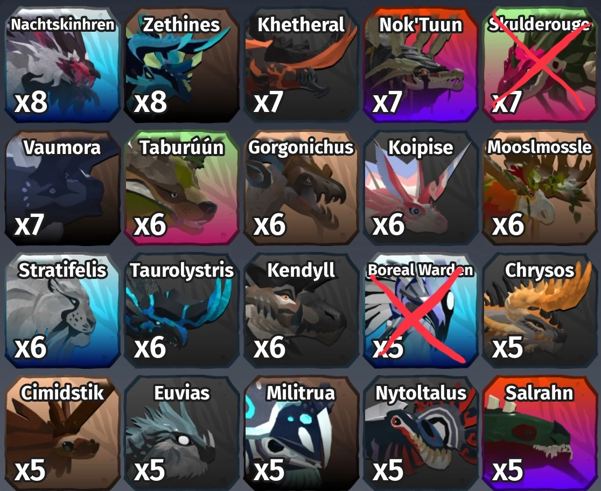Select the Nachtskinhren creature card
This screenshot has height=491, width=601.
62,65
